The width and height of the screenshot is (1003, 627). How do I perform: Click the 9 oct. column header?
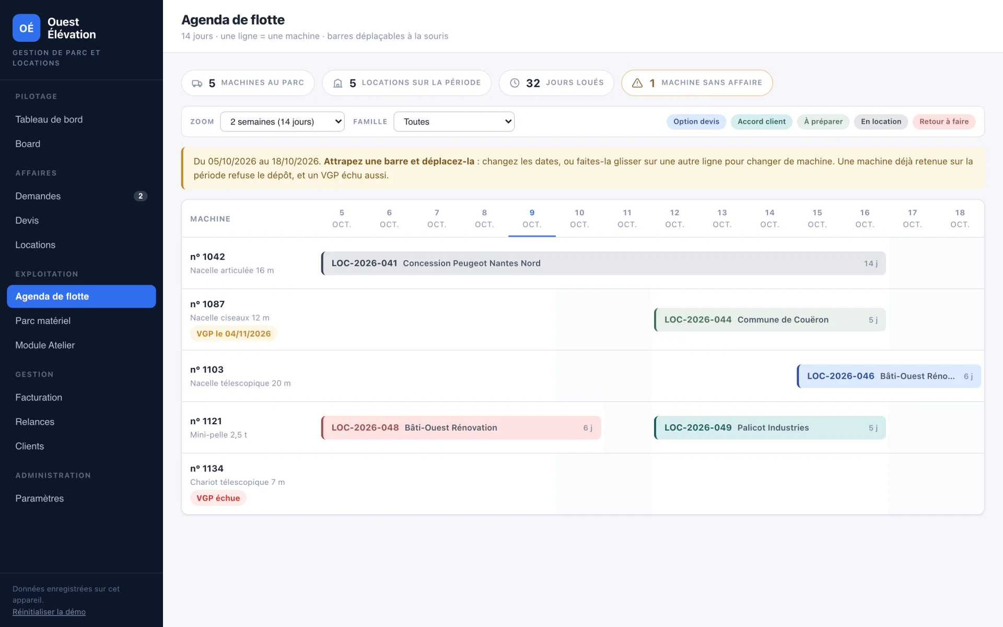tap(532, 218)
